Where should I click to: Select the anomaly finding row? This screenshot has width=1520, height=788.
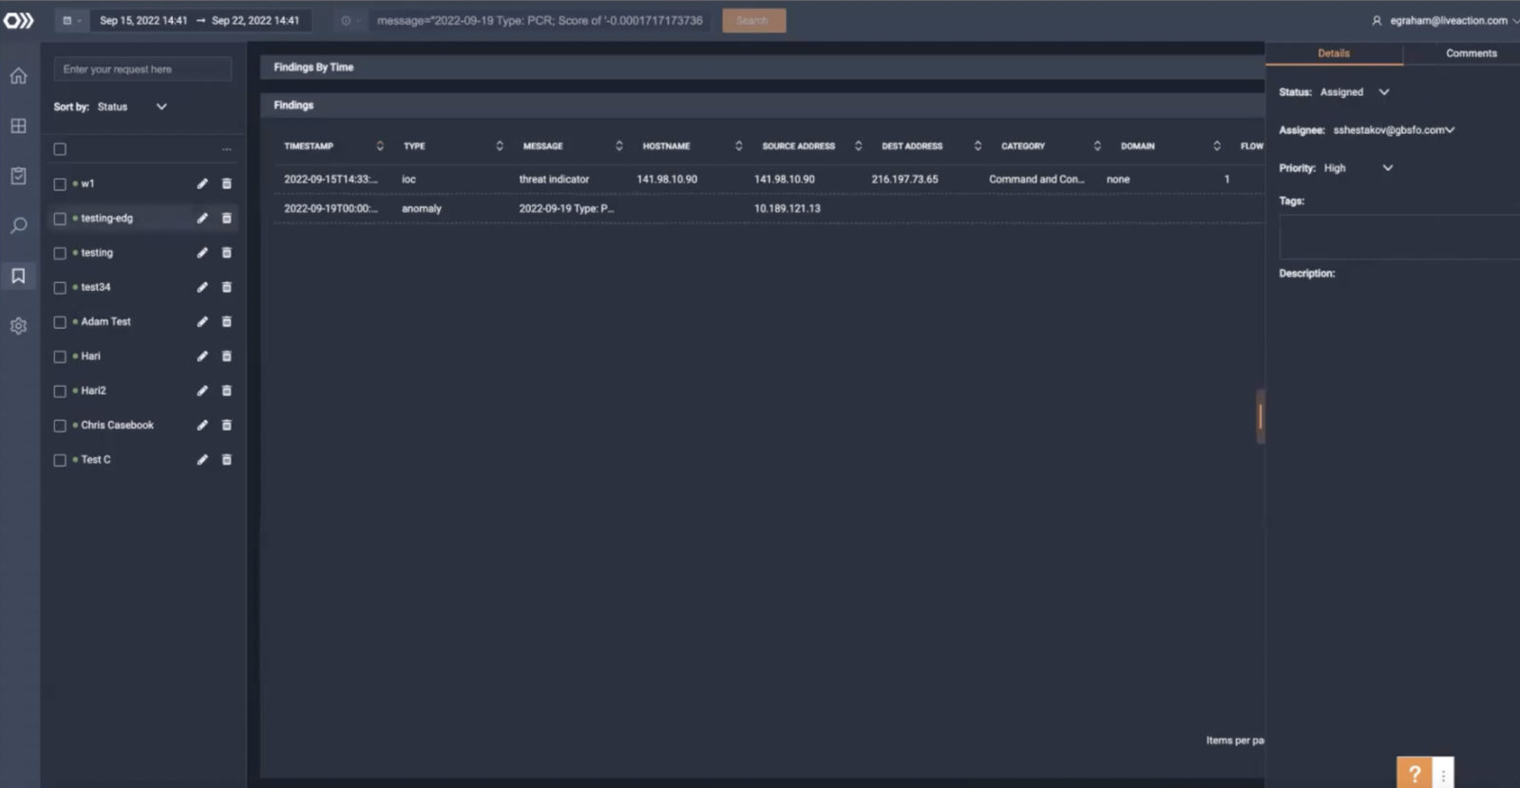[x=769, y=208]
